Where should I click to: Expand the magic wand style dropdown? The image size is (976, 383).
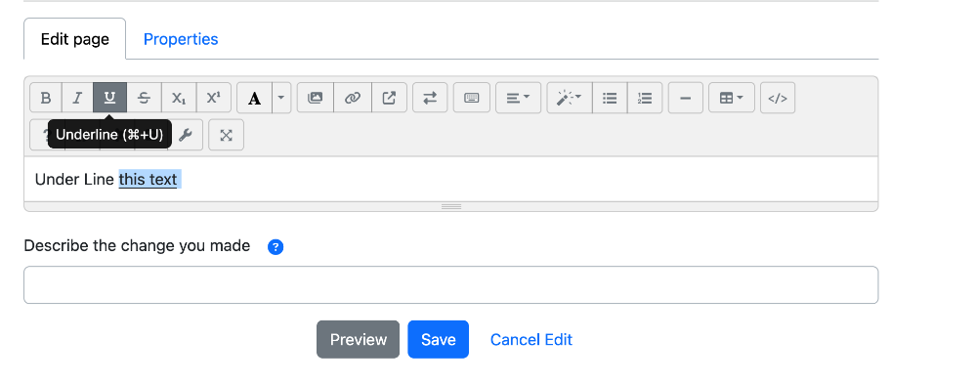[x=570, y=98]
